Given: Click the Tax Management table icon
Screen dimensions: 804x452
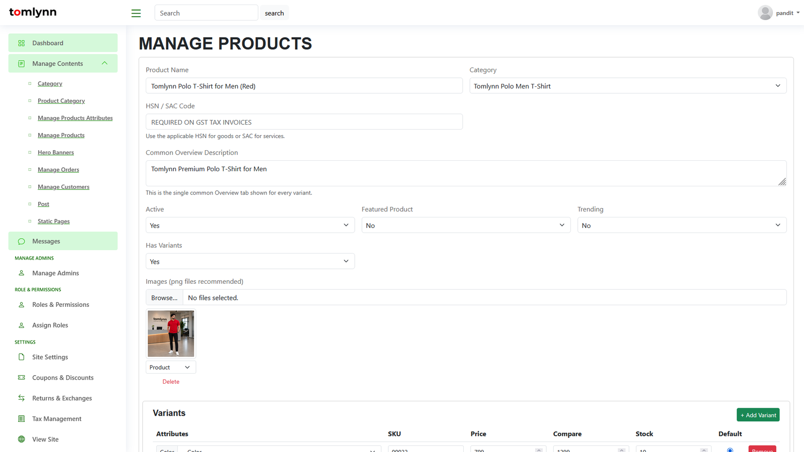Looking at the screenshot, I should [x=22, y=419].
